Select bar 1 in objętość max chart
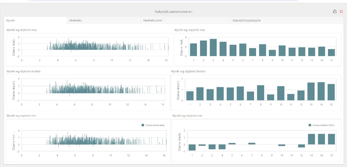The width and height of the screenshot is (347, 167). (x=194, y=50)
